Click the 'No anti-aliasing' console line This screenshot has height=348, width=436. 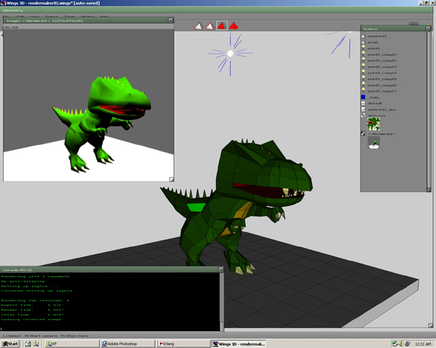pos(24,281)
